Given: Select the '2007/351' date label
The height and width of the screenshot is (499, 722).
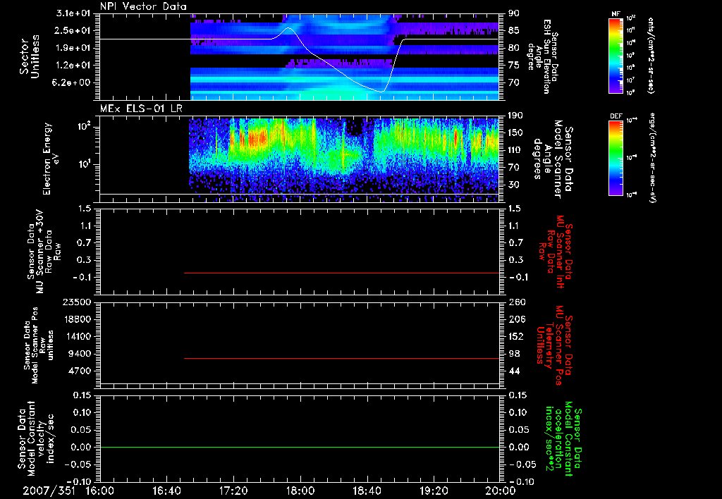Looking at the screenshot, I should click(x=49, y=491).
